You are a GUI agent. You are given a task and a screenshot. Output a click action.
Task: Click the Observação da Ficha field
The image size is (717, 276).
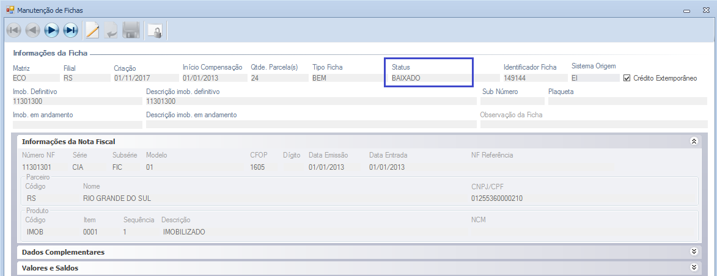(594, 125)
